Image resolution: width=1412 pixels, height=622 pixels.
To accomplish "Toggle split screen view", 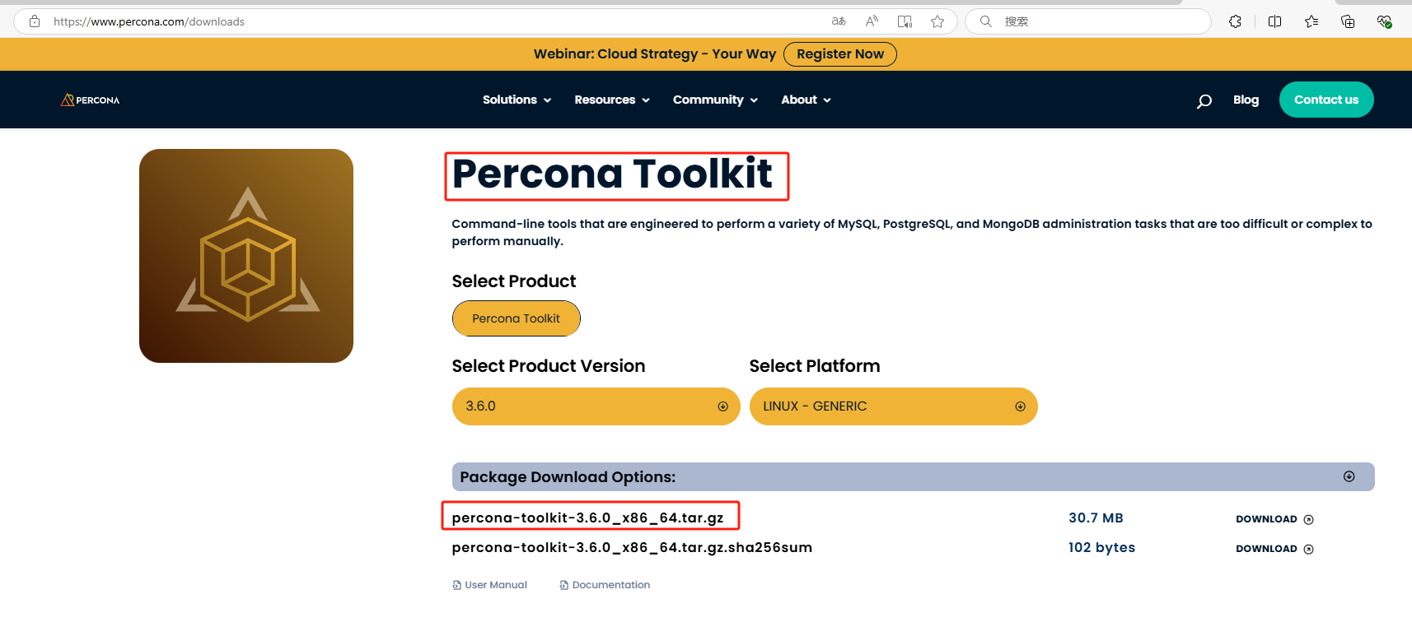I will pos(1274,21).
